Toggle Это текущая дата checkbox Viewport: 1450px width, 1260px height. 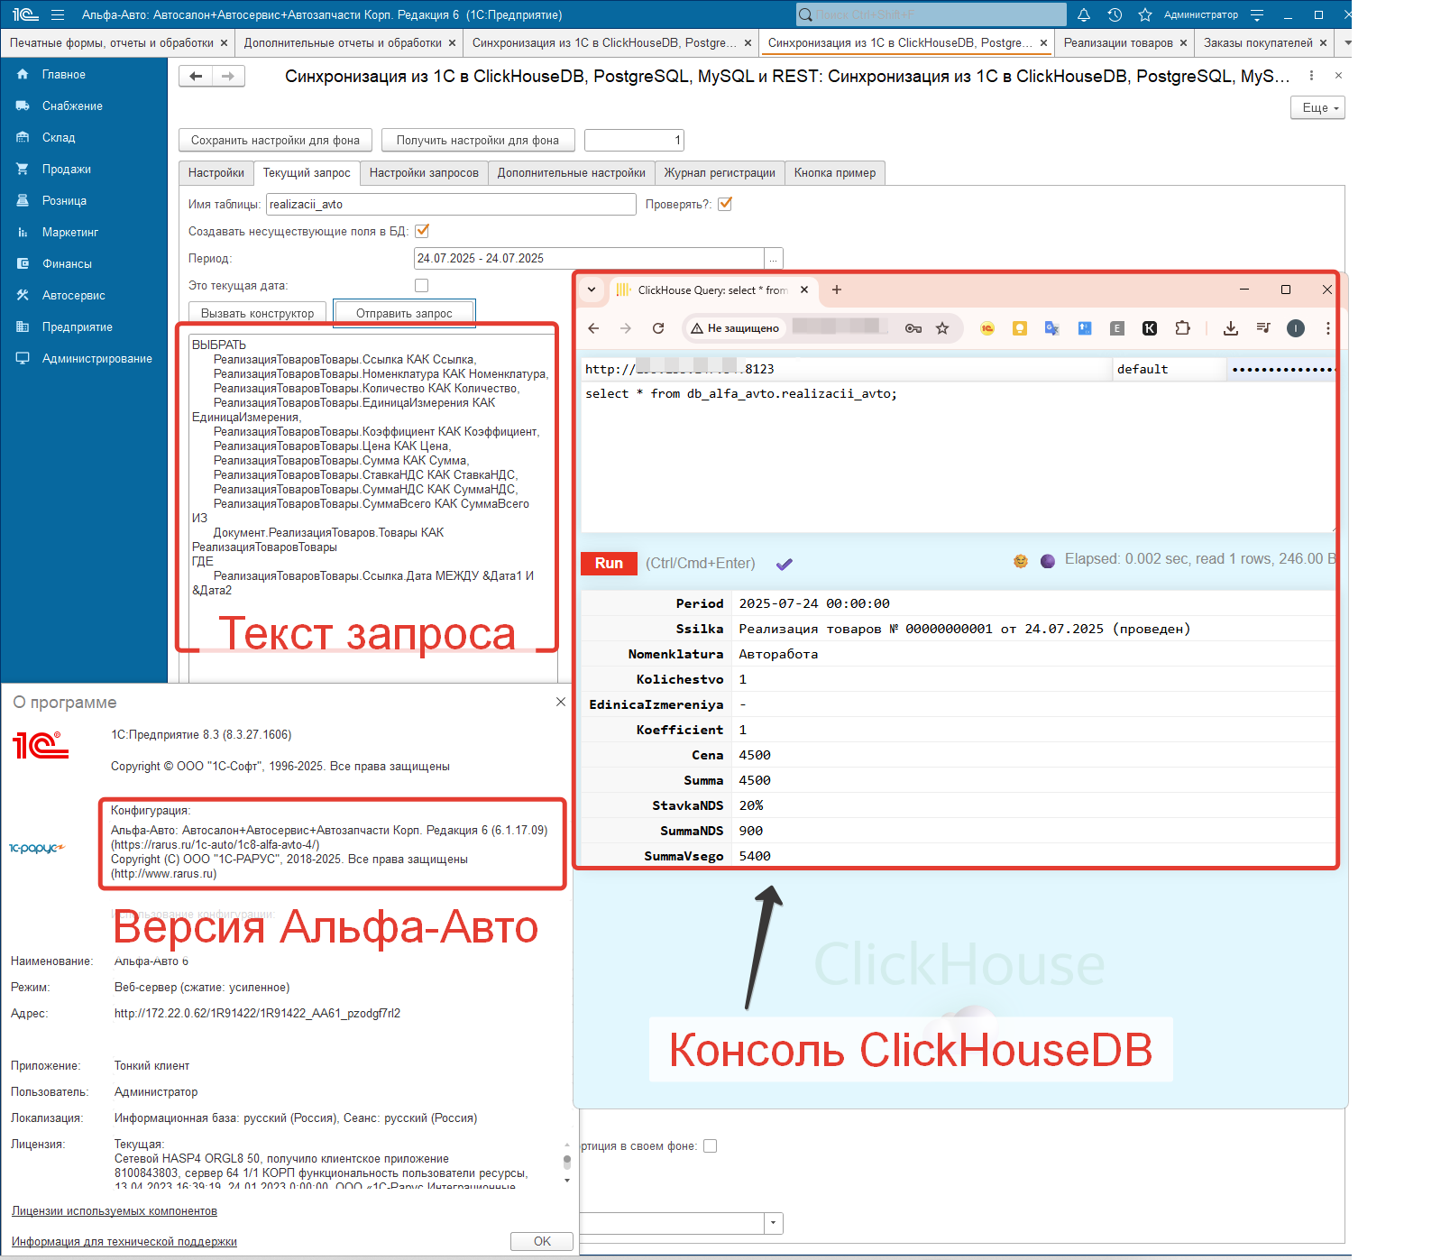click(421, 285)
